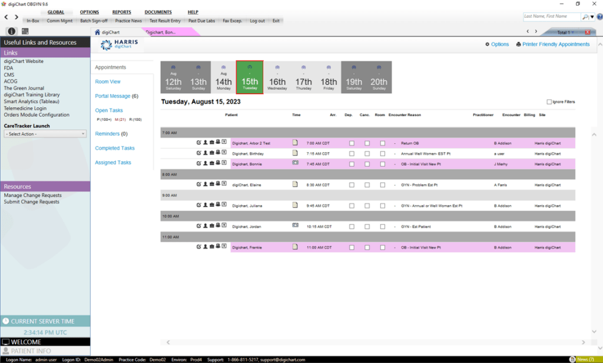Select the 14th Monday date tile

223,77
